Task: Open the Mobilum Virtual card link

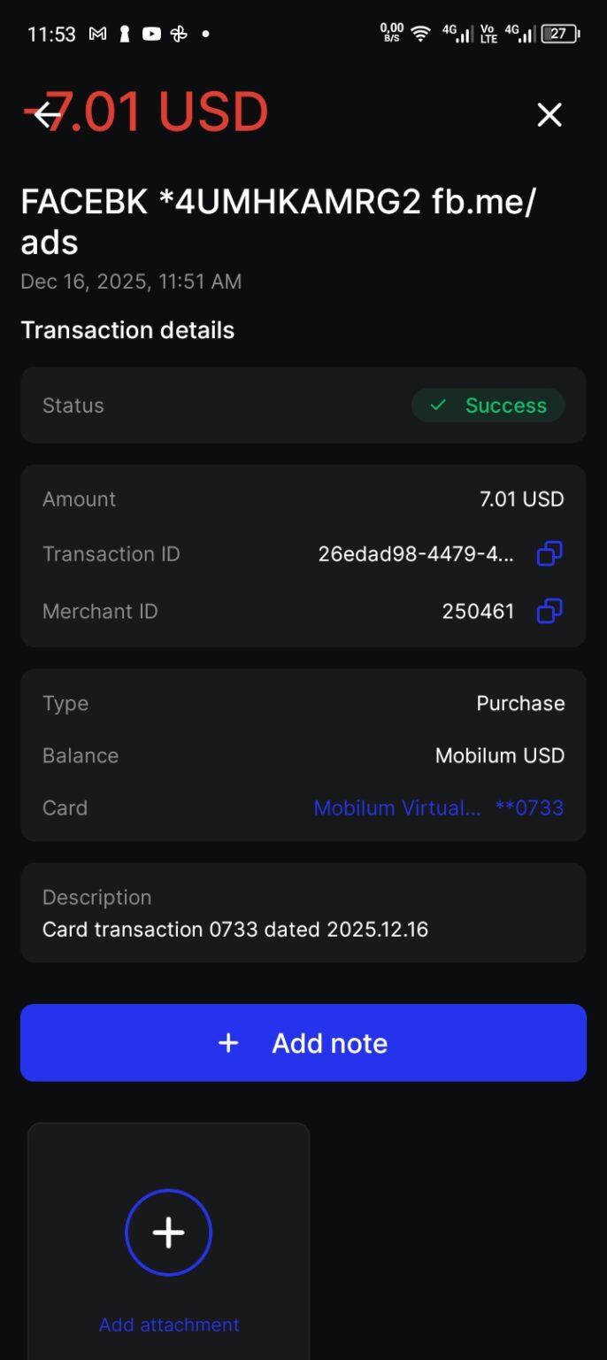Action: click(x=397, y=807)
